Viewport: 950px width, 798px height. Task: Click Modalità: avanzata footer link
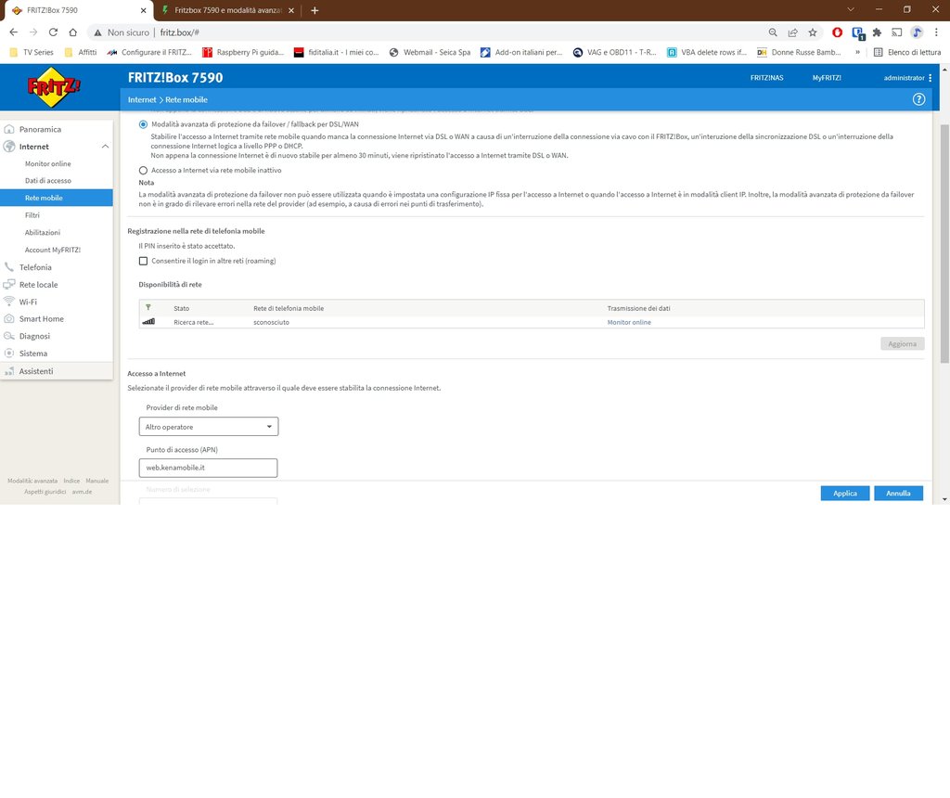coord(32,481)
